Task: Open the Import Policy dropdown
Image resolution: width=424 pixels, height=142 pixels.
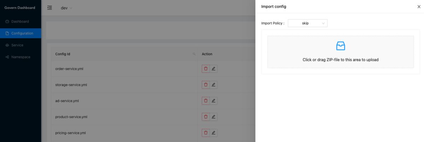Action: [x=307, y=23]
